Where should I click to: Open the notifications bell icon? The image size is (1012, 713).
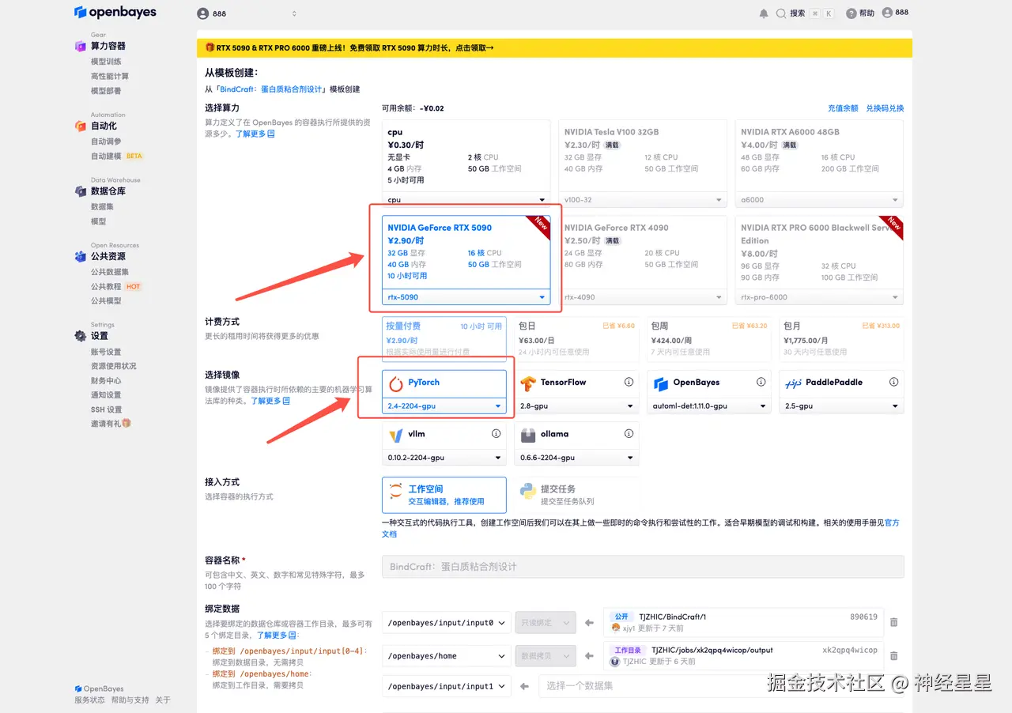(x=763, y=13)
